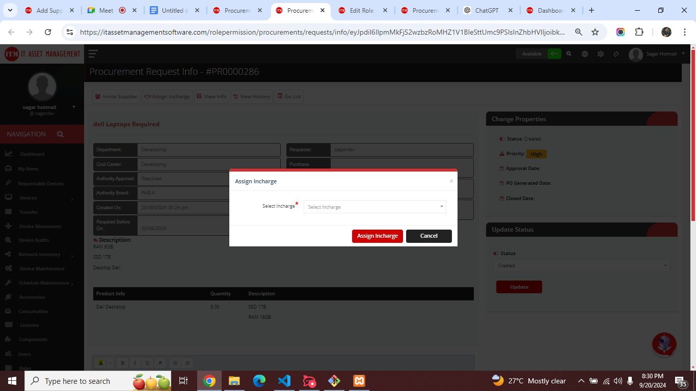
Task: Open the Devices section in navigation
Action: pos(28,198)
